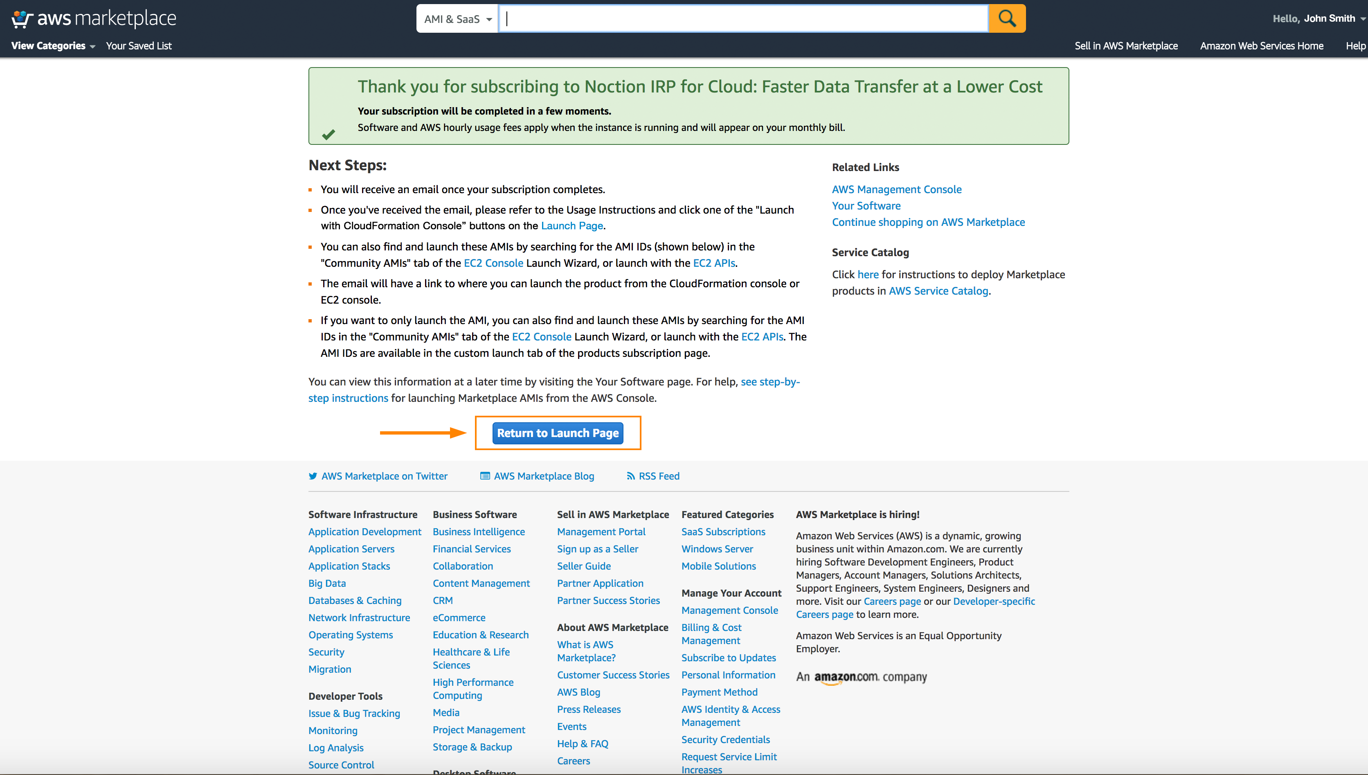Screen dimensions: 1368x775
Task: Open the Seller Guide link
Action: point(584,566)
